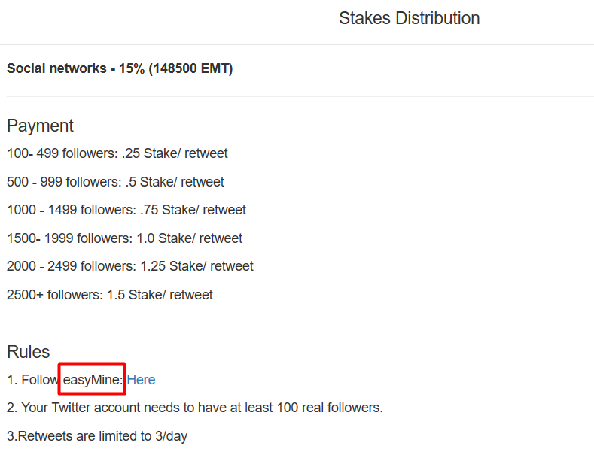Click the Payment section heading
The image size is (594, 461).
pyautogui.click(x=40, y=126)
